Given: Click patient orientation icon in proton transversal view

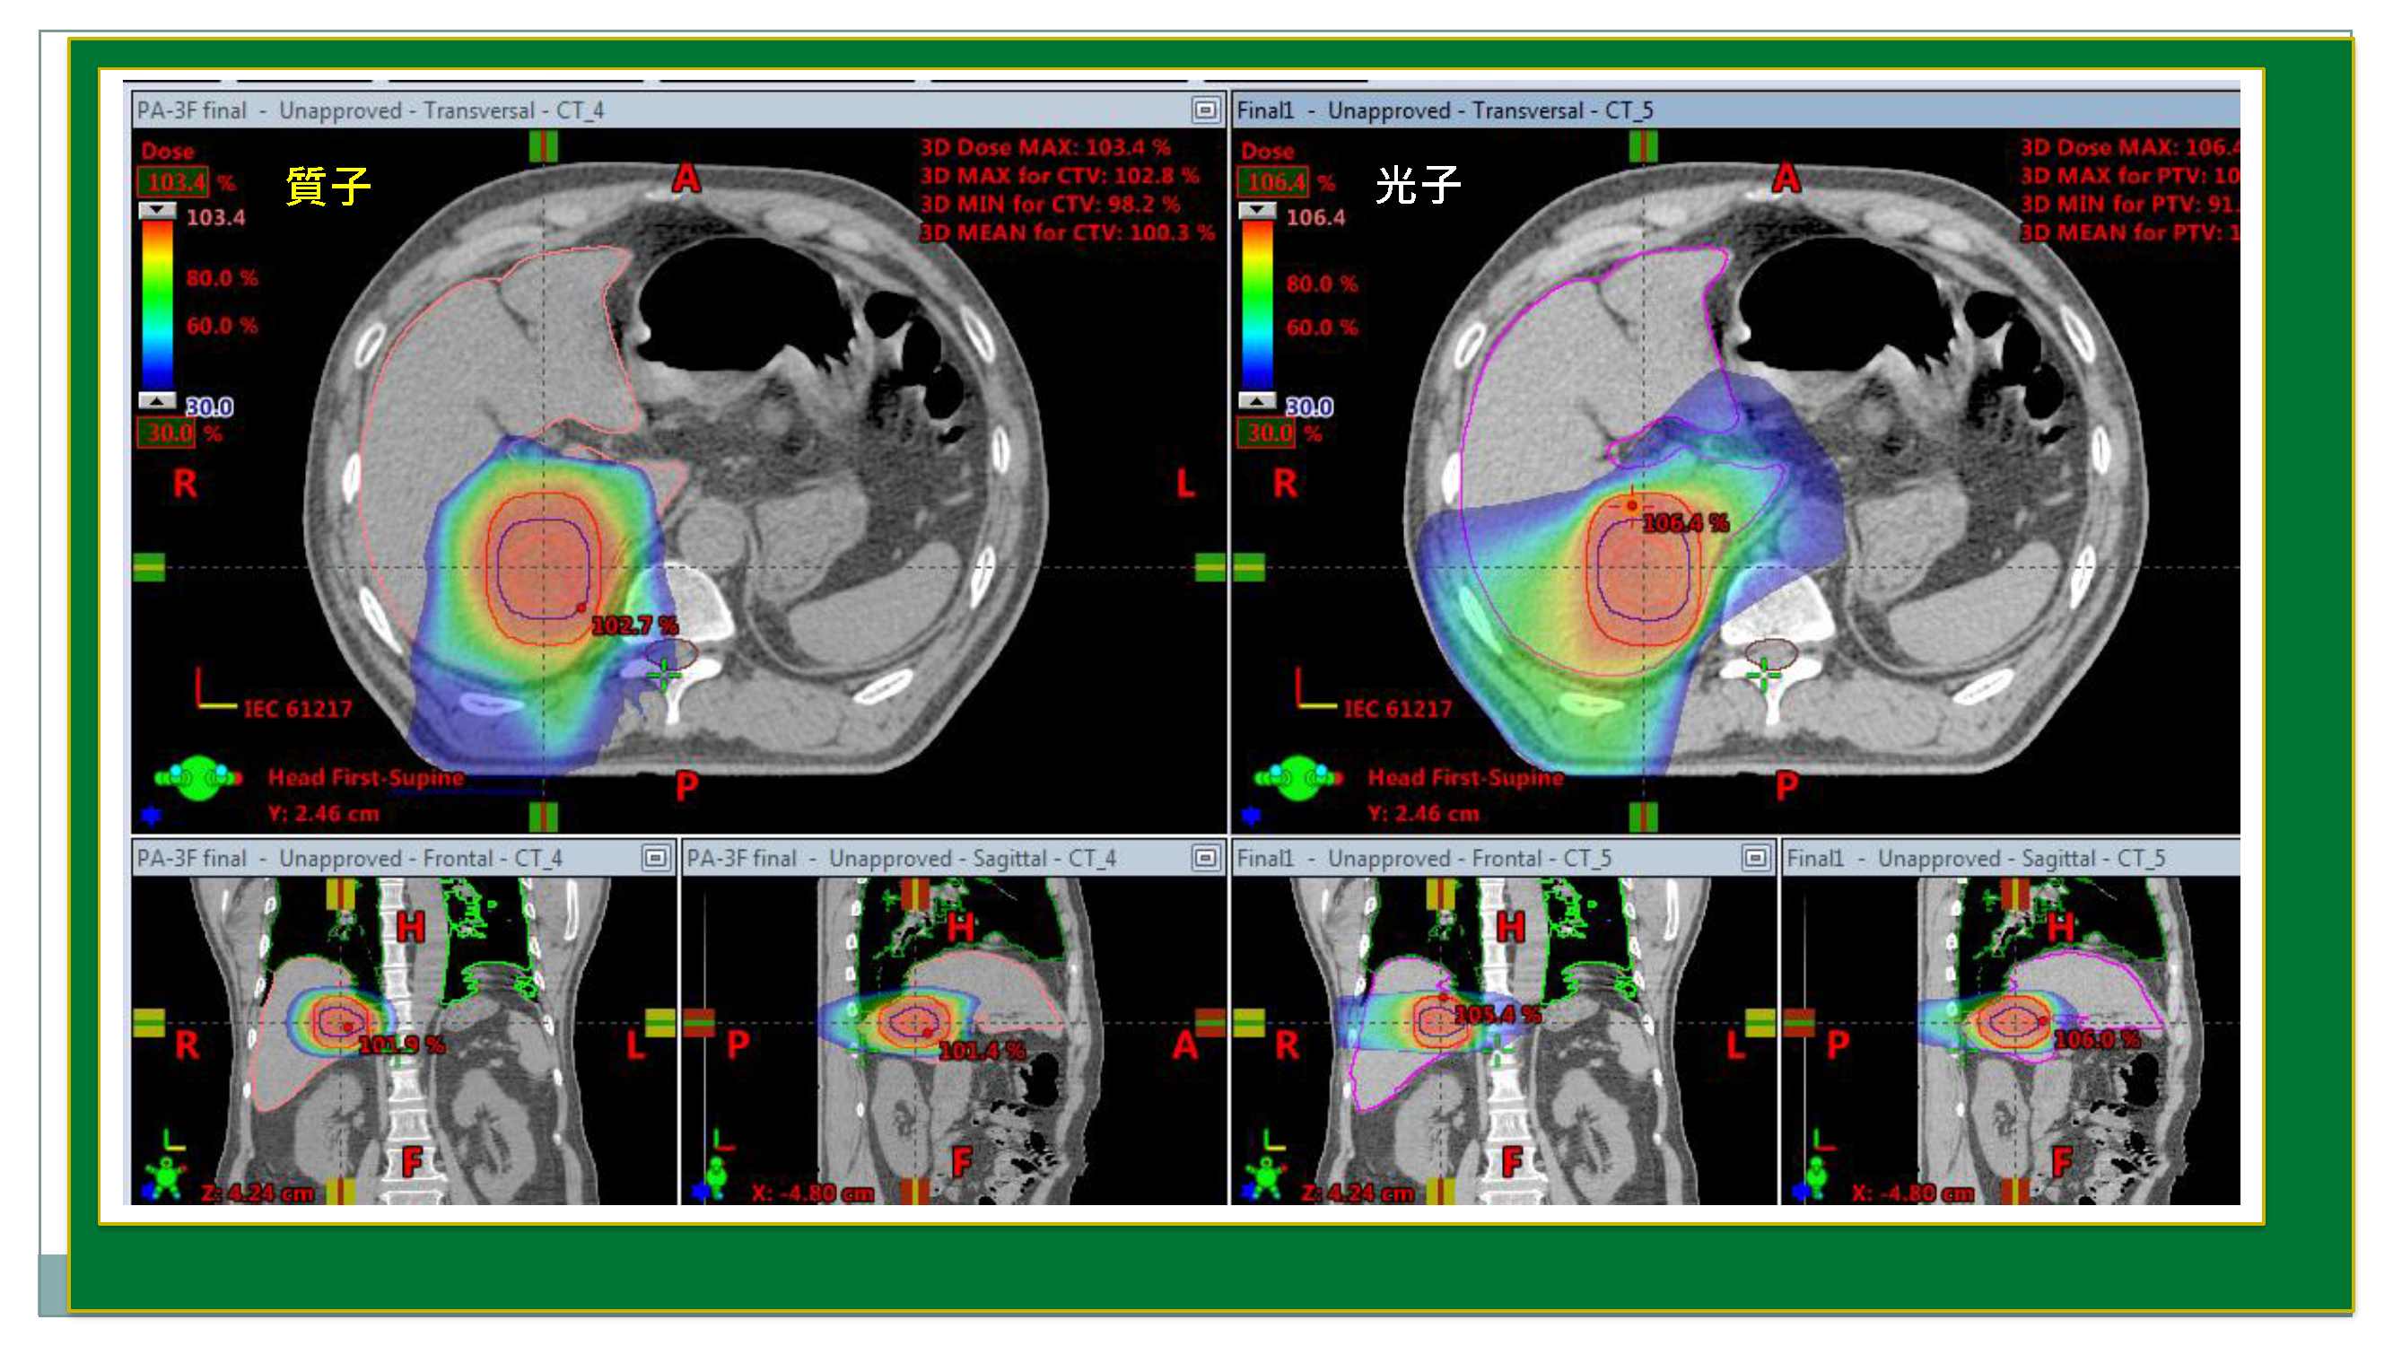Looking at the screenshot, I should [198, 777].
